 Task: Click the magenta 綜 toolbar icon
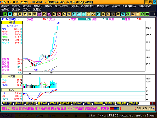[49, 14]
